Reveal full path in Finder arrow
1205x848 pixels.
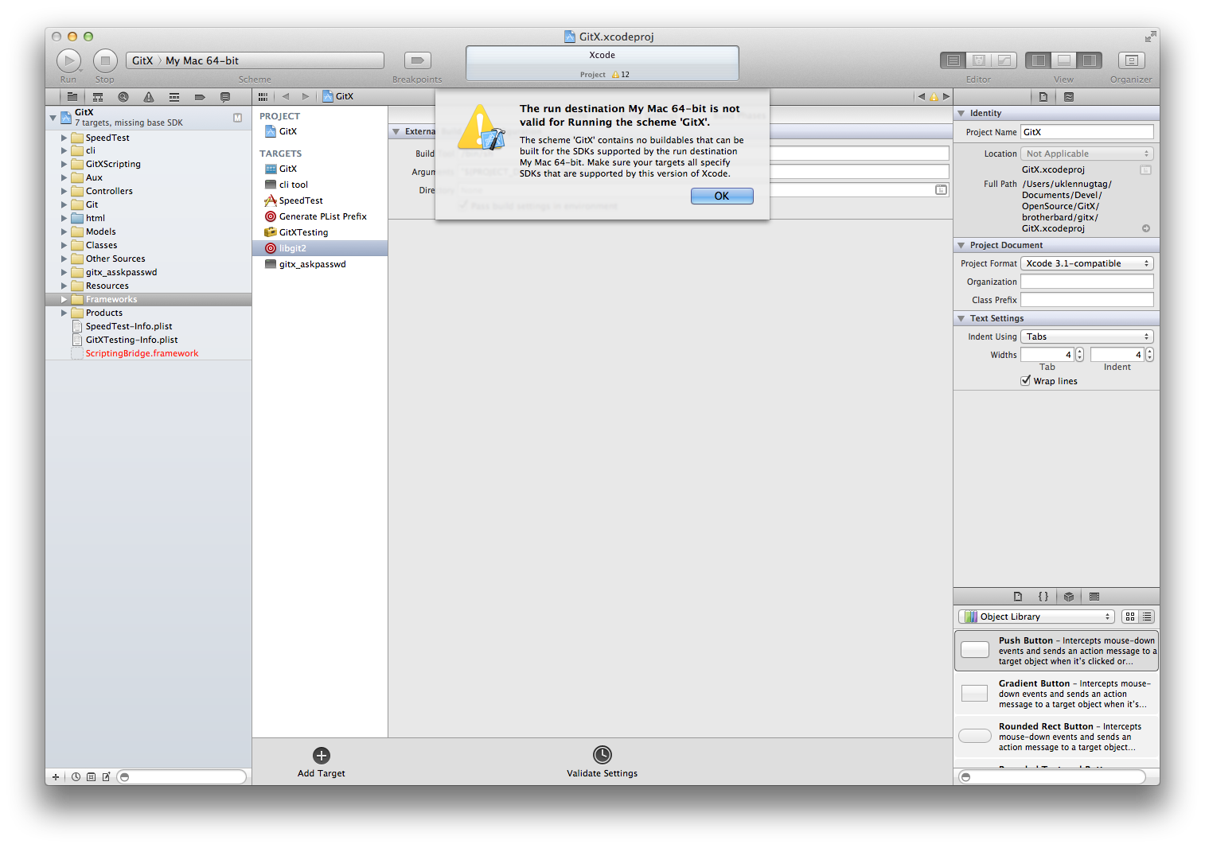coord(1146,228)
